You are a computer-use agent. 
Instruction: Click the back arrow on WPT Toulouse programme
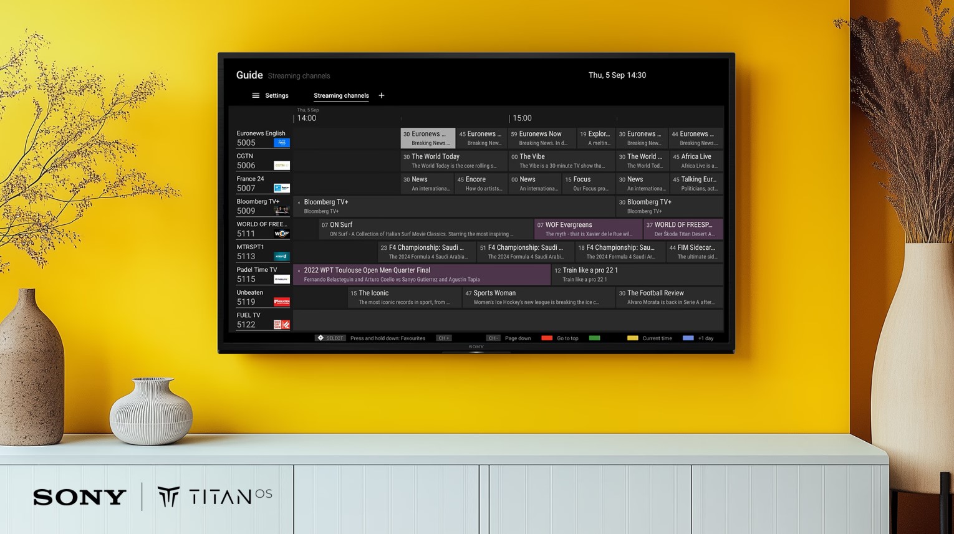coord(299,270)
